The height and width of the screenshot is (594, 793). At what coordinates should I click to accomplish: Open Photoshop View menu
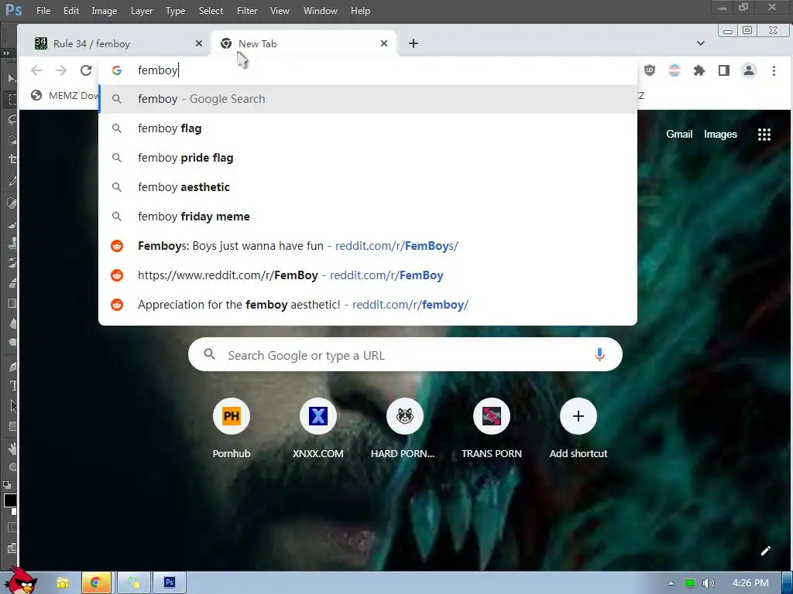click(x=280, y=11)
